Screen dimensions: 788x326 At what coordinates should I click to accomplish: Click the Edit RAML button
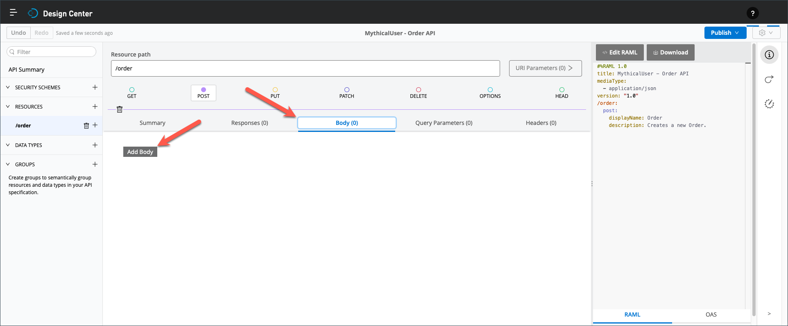(620, 52)
